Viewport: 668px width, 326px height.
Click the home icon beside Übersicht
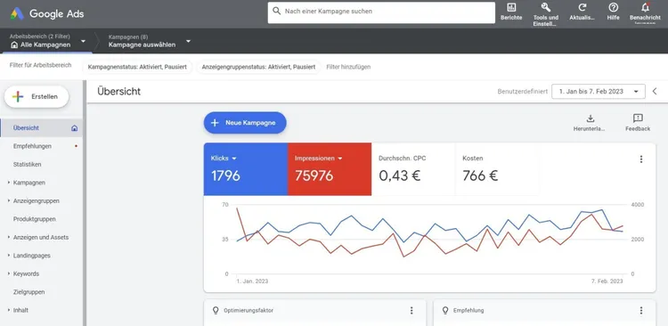tap(75, 128)
